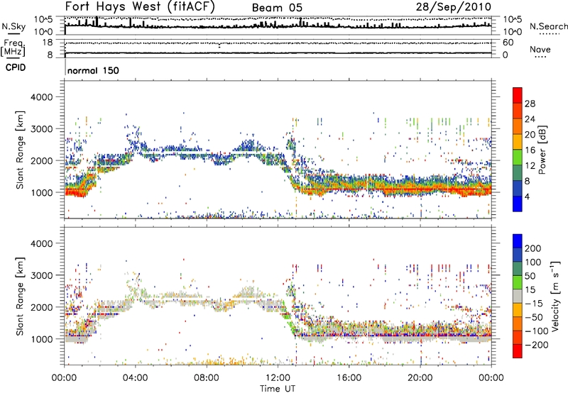Click the "28" label on Power colorbar
The height and width of the screenshot is (393, 568).
point(530,104)
